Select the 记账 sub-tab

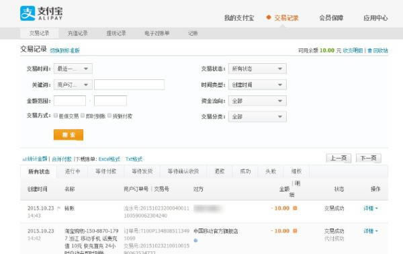click(193, 33)
